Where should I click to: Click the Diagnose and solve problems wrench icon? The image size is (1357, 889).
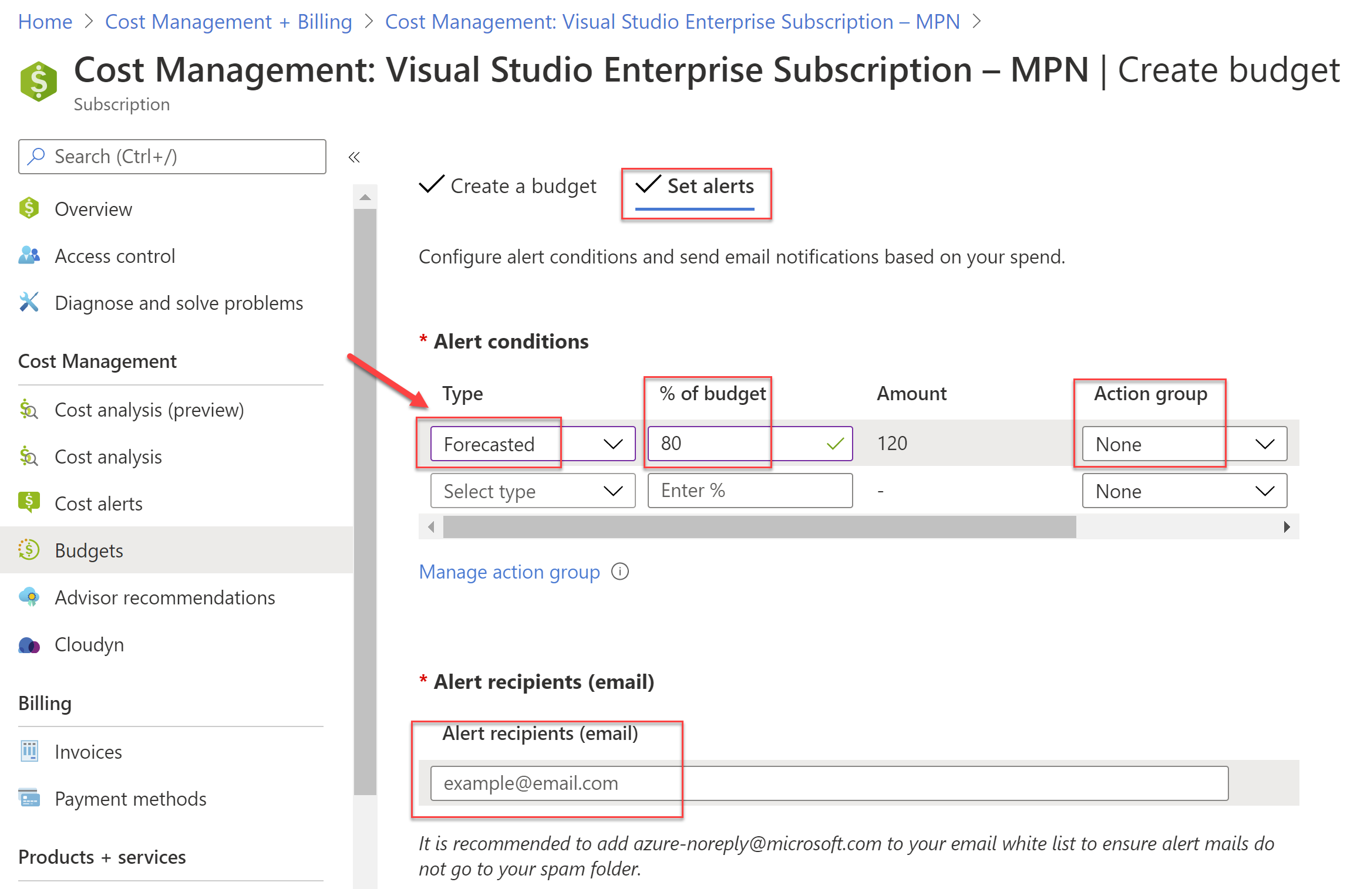click(29, 302)
